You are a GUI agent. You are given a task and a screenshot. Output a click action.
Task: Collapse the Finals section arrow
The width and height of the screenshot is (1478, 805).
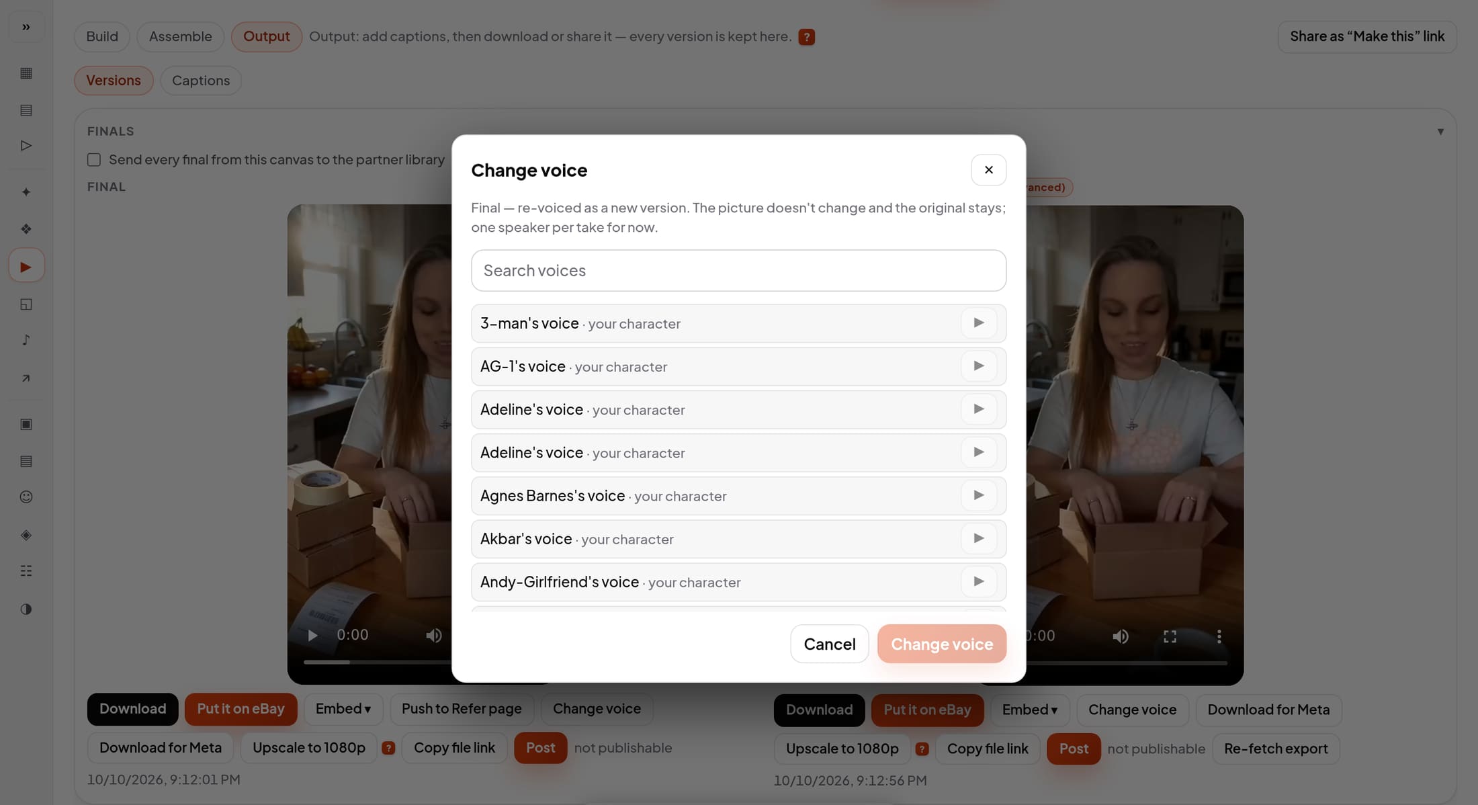(1440, 132)
